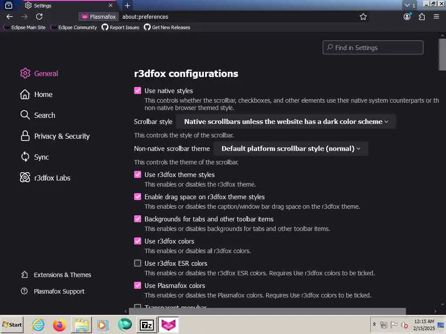This screenshot has height=334, width=446.
Task: Click the scroll down arrow
Action: tap(443, 304)
